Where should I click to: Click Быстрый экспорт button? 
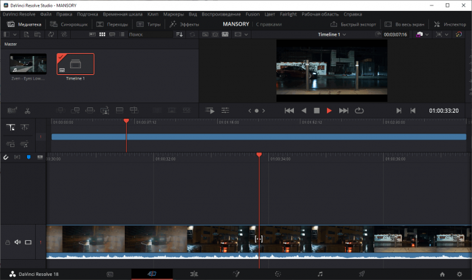click(353, 24)
